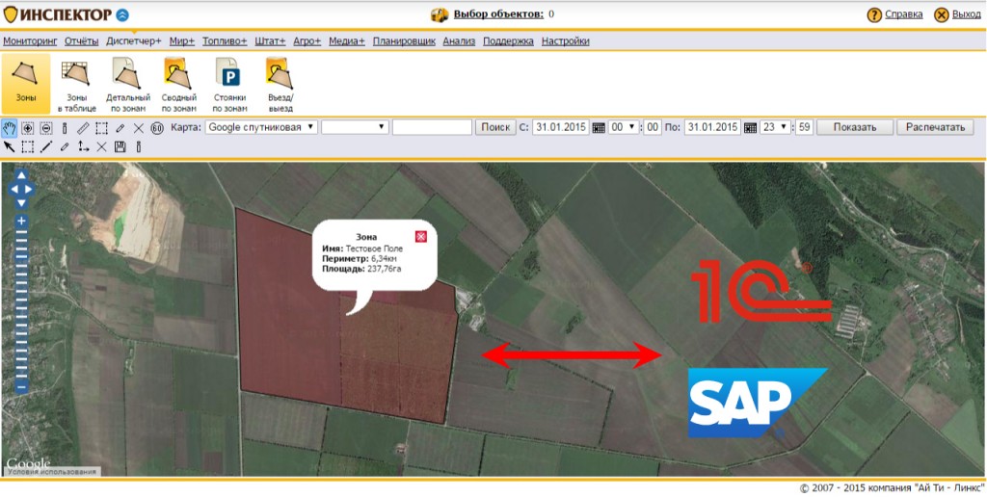This screenshot has height=497, width=987.
Task: Click the info icon next to floppy disk
Action: tap(139, 146)
